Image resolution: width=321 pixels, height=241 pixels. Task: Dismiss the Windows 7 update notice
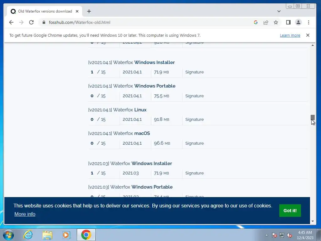click(x=308, y=35)
